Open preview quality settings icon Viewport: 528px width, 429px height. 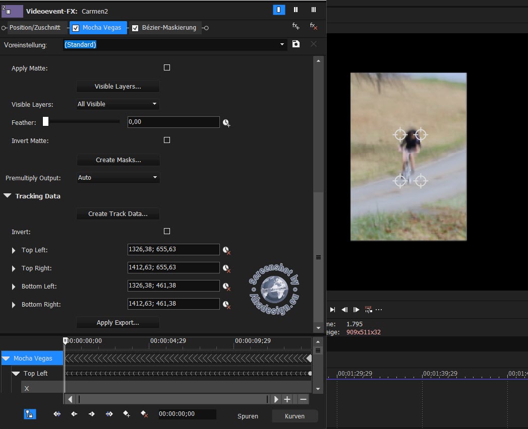(x=368, y=310)
